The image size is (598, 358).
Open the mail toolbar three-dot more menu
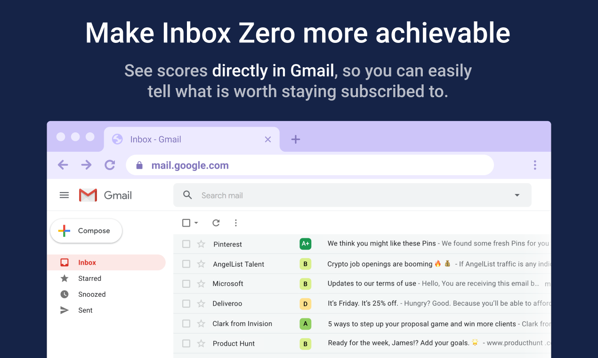236,223
